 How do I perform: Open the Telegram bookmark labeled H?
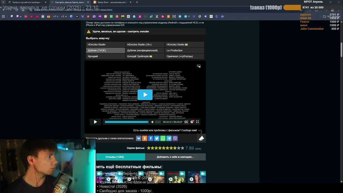click(x=187, y=16)
